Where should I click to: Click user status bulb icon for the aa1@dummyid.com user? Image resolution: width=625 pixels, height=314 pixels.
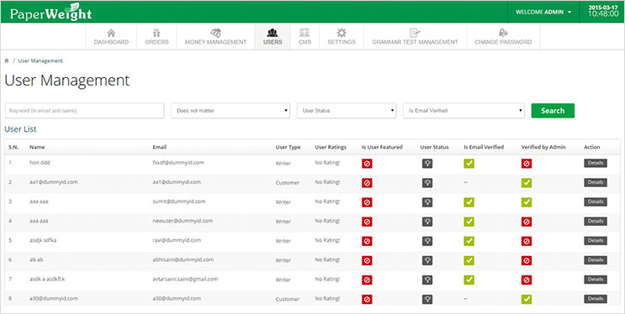[427, 183]
